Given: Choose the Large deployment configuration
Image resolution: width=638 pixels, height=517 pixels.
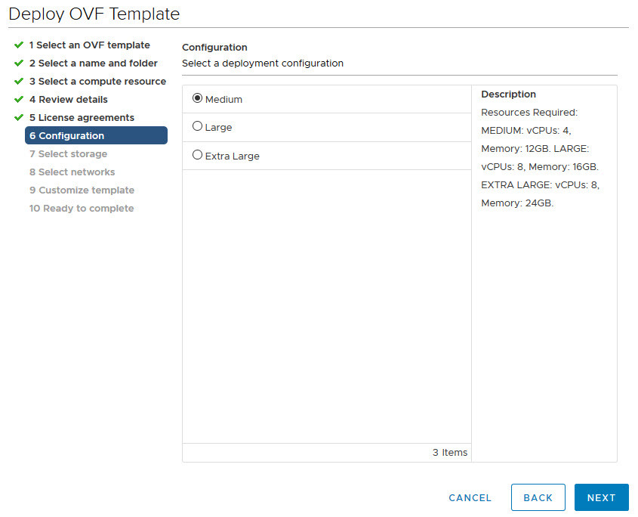Looking at the screenshot, I should (x=198, y=127).
